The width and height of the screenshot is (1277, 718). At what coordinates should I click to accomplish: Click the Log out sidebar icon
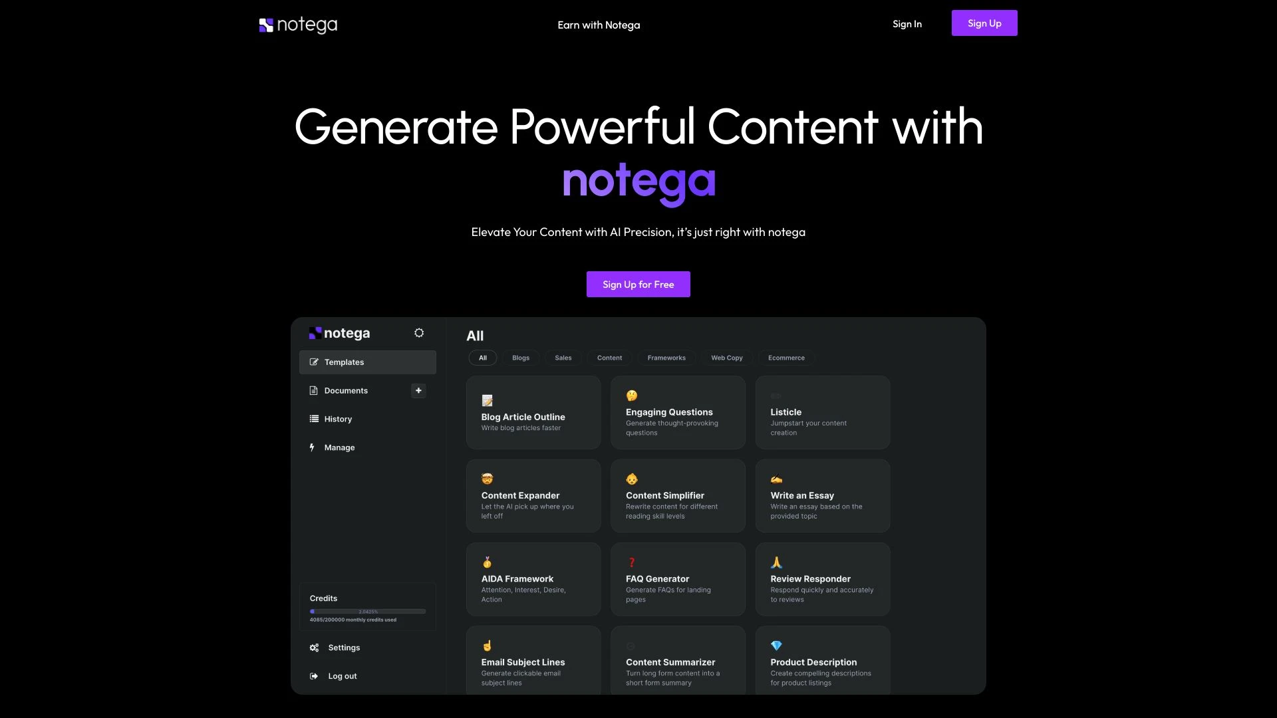tap(314, 675)
